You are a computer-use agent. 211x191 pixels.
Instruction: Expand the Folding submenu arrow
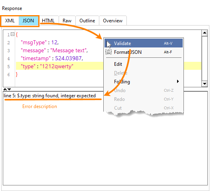(178, 81)
